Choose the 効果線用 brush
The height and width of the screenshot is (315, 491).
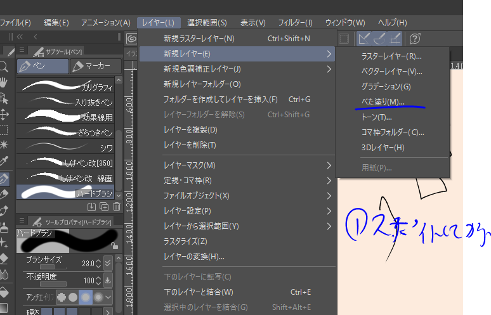65,116
